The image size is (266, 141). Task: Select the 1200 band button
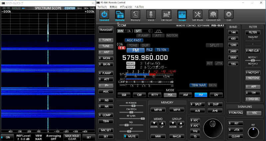click(x=233, y=45)
